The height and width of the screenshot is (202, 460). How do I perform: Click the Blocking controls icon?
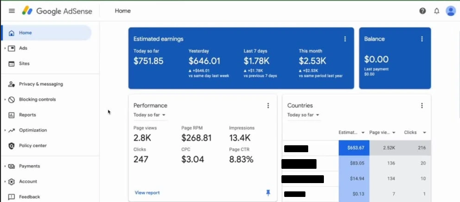coord(12,100)
